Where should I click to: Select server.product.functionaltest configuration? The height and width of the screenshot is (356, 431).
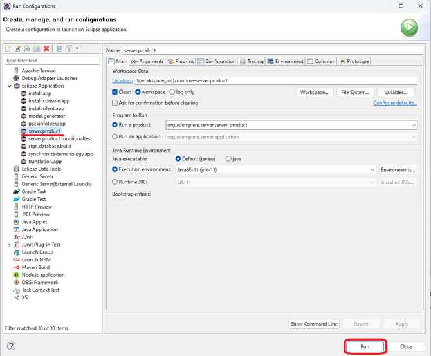pyautogui.click(x=60, y=138)
